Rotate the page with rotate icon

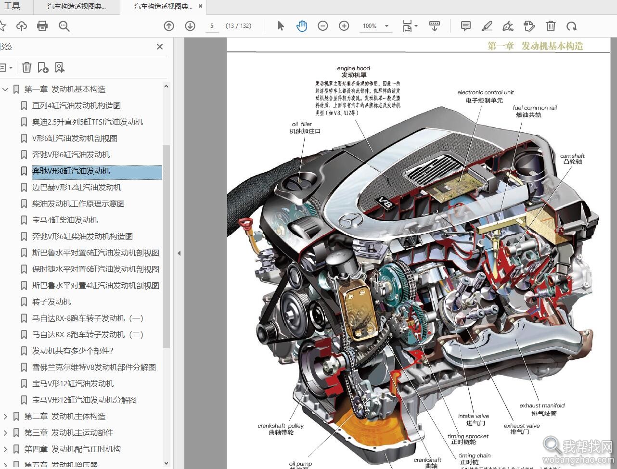pos(571,26)
